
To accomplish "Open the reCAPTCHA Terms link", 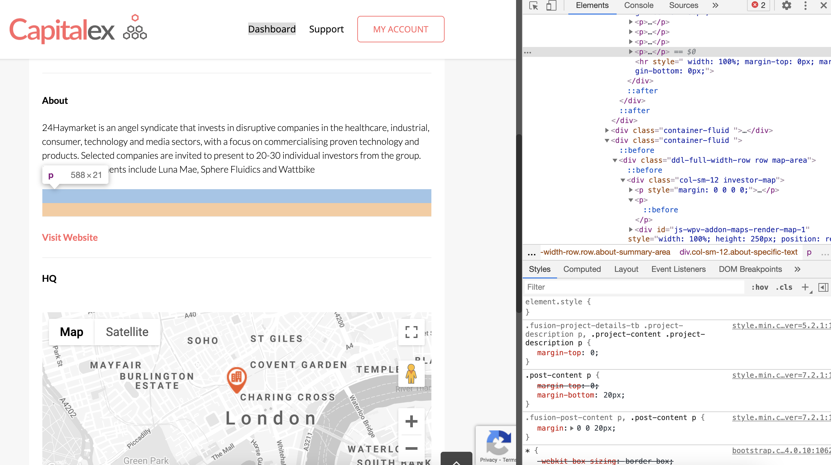I will click(509, 460).
